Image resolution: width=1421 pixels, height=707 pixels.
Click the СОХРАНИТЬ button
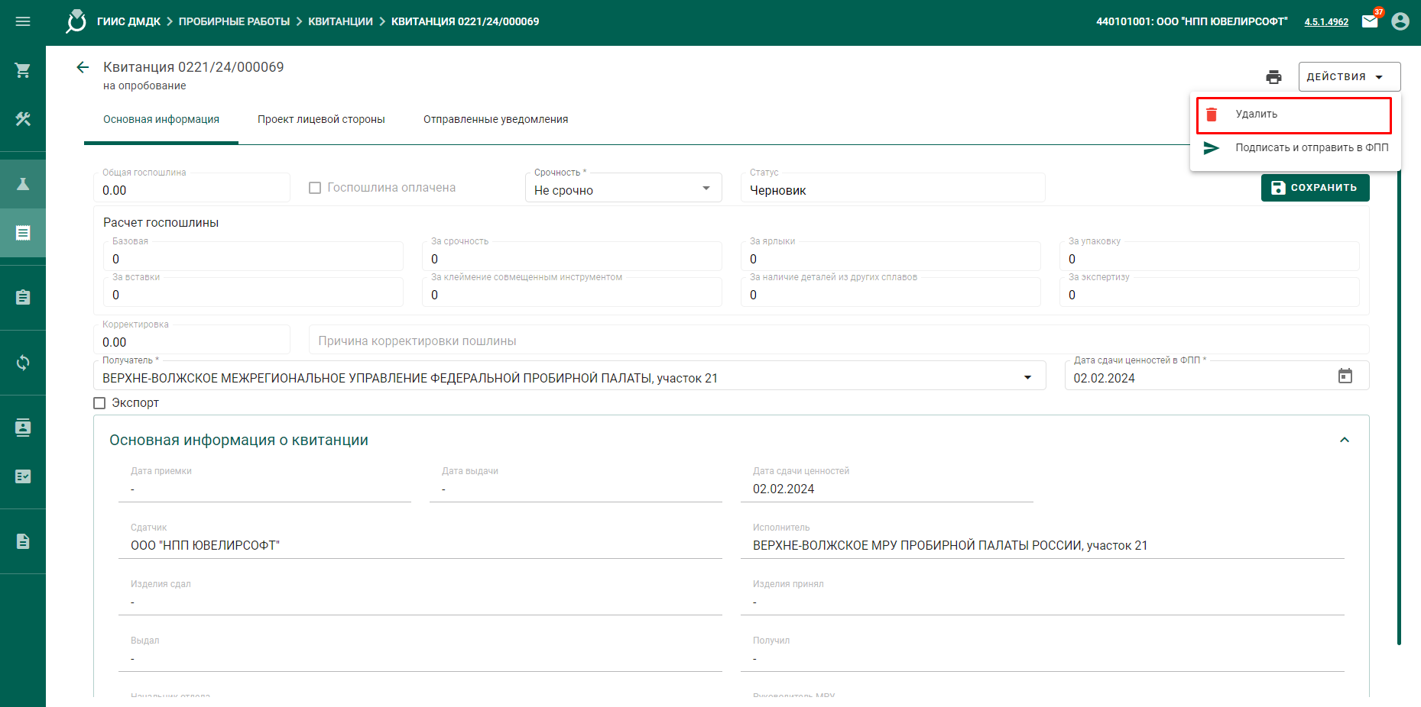1315,188
